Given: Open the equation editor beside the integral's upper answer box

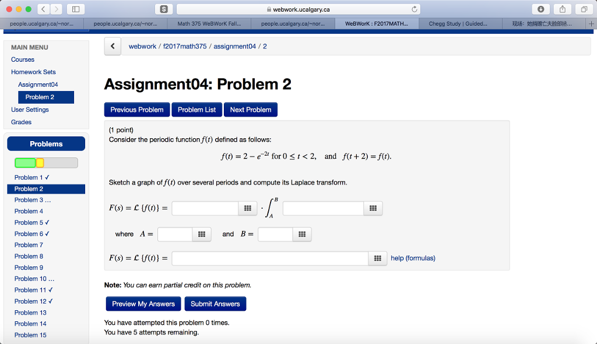Looking at the screenshot, I should (x=373, y=208).
